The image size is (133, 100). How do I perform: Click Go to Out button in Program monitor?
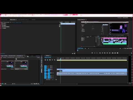[110, 53]
